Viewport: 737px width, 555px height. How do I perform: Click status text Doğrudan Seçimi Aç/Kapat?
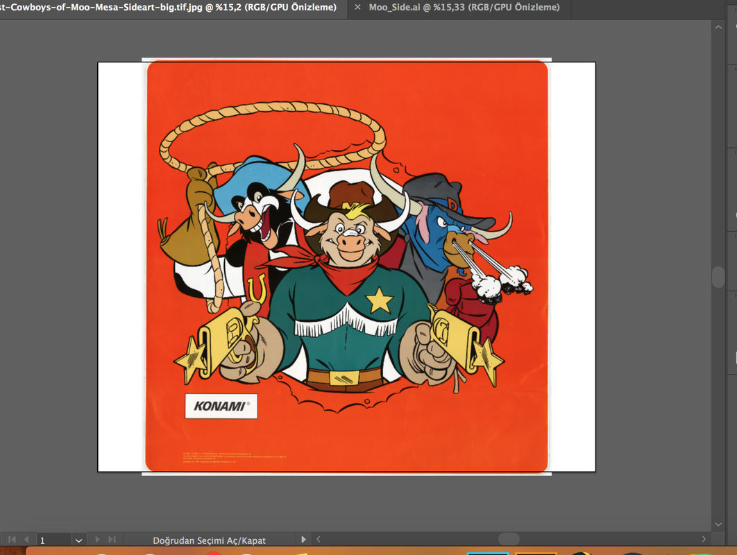(209, 540)
